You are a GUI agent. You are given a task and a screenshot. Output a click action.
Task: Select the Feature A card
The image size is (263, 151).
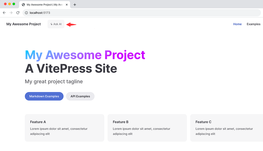click(64, 128)
